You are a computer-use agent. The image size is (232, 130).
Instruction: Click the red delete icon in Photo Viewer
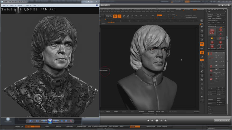tap(71, 121)
